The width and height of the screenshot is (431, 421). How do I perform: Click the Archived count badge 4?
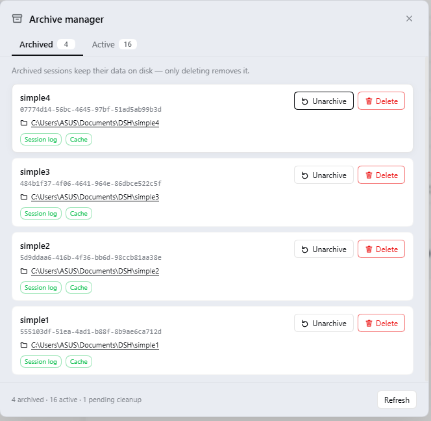(66, 44)
